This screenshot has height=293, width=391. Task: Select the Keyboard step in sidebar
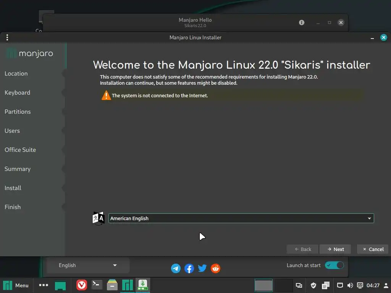[x=18, y=93]
